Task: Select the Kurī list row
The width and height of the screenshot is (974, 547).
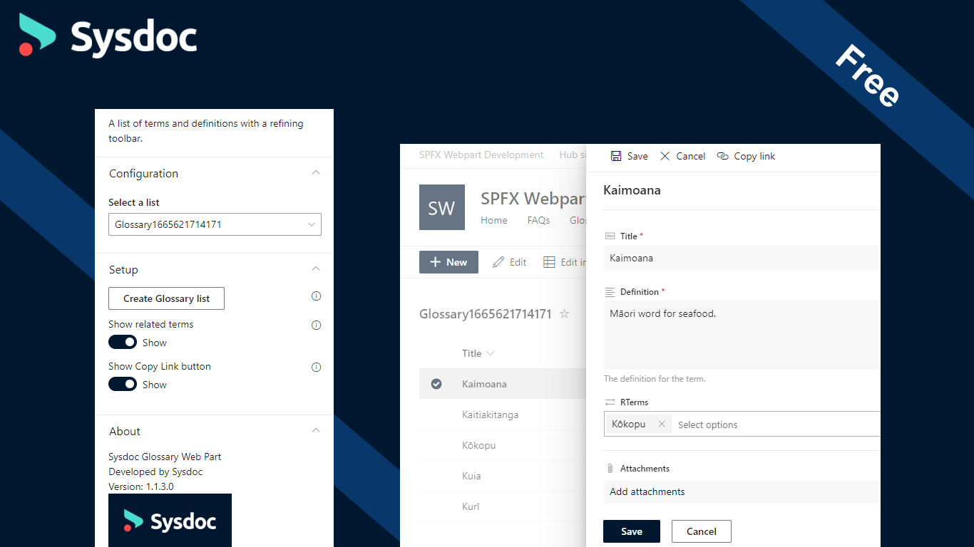Action: tap(503, 506)
